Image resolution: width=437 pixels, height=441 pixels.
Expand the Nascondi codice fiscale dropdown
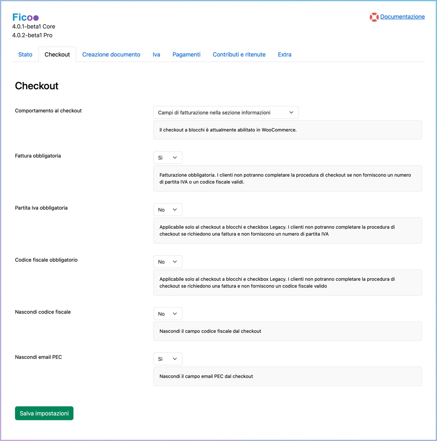(x=168, y=314)
